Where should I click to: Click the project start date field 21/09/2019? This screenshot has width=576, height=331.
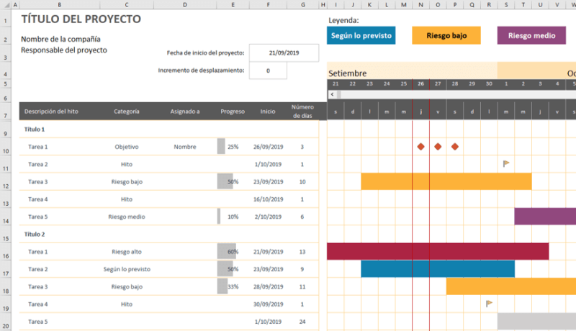pyautogui.click(x=283, y=53)
